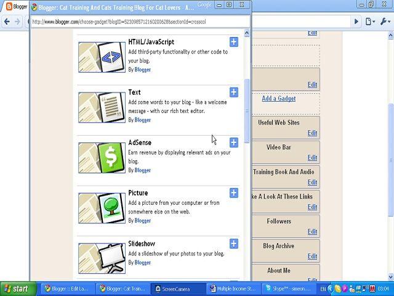This screenshot has width=394, height=296.
Task: Choose the HTML/JavaScript code brackets icon
Action: click(x=111, y=57)
